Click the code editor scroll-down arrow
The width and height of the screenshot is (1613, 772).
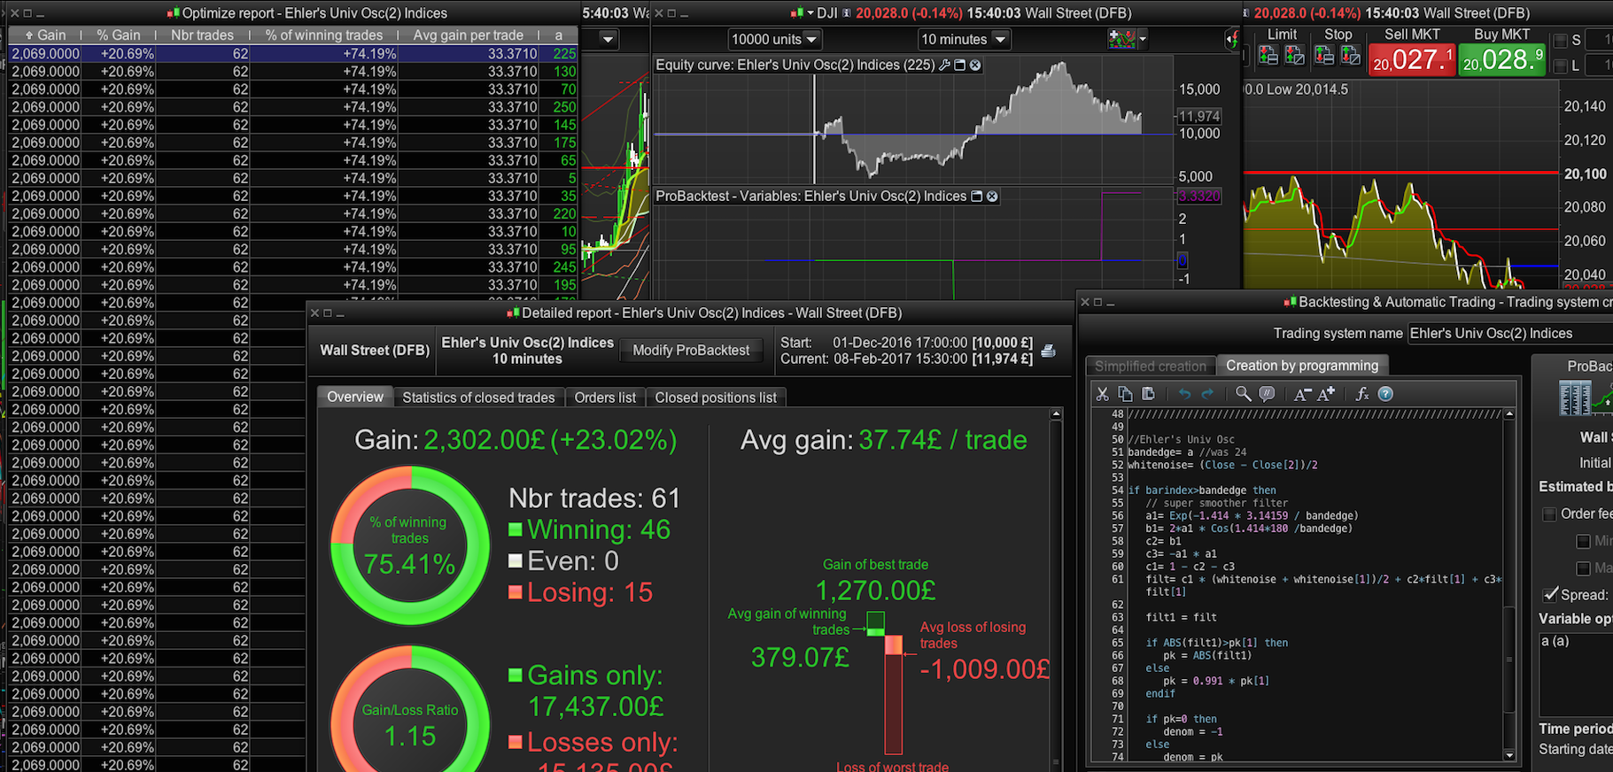pos(1509,755)
